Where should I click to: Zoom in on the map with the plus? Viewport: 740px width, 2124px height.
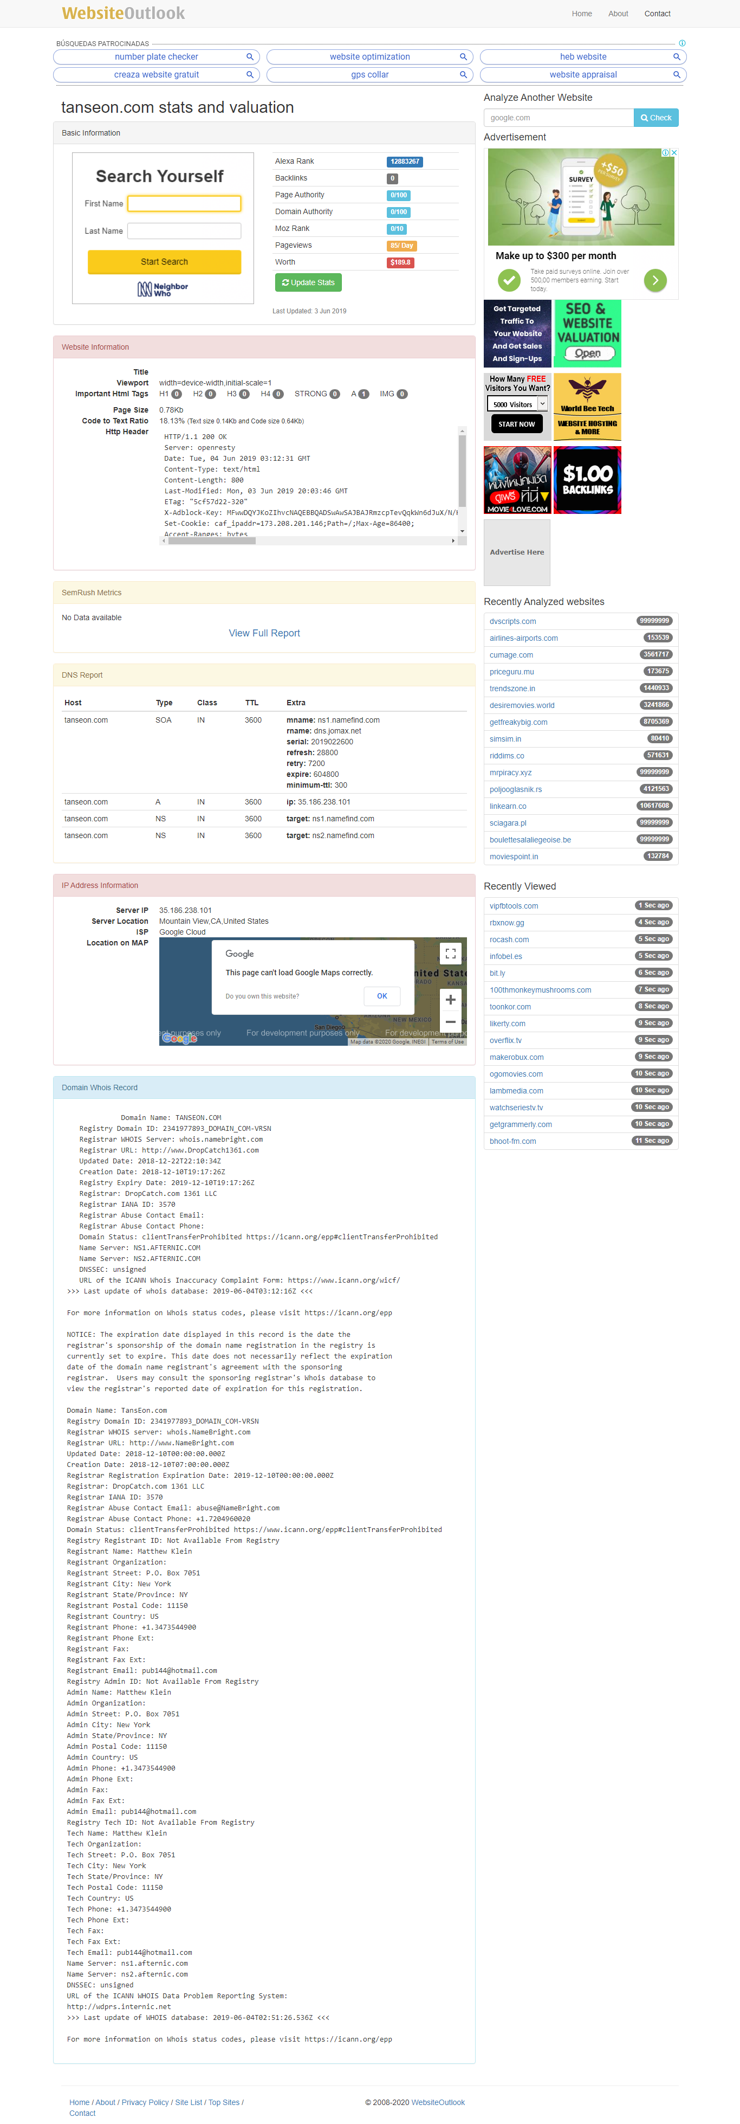pos(450,999)
